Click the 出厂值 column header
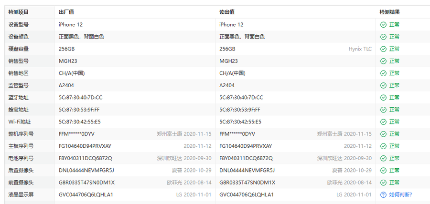The image size is (430, 204). point(66,12)
